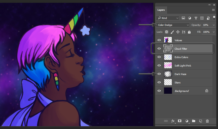
Task: Delete layer trash icon
Action: click(x=207, y=121)
